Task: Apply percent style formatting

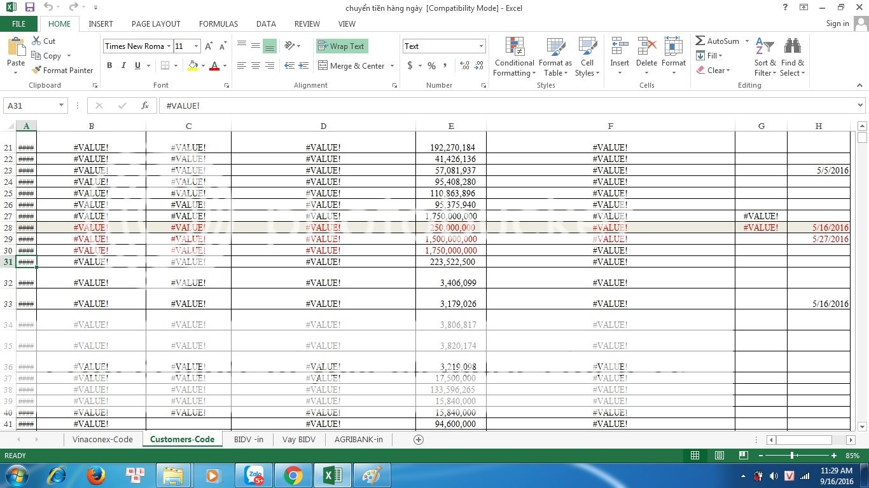Action: click(x=431, y=65)
